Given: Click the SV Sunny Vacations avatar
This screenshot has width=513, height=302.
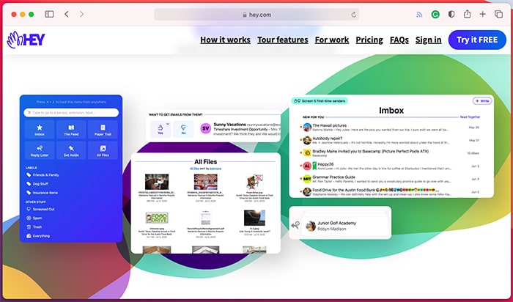Looking at the screenshot, I should (206, 128).
